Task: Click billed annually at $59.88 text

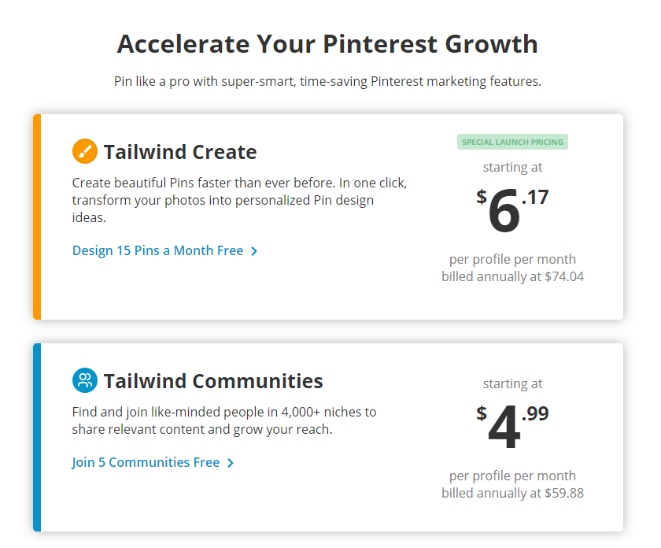Action: pyautogui.click(x=512, y=493)
